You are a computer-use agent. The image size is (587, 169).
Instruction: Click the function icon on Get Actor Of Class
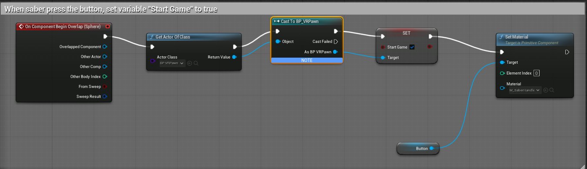pos(151,37)
